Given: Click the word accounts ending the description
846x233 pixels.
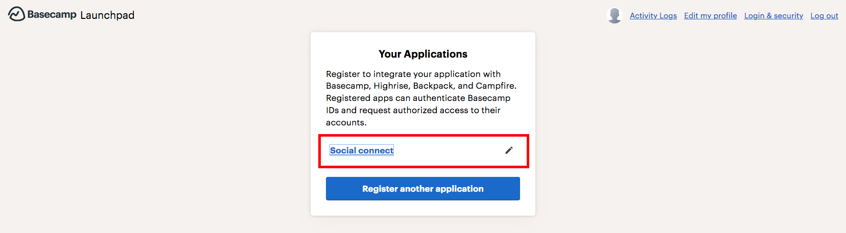Looking at the screenshot, I should tap(345, 123).
